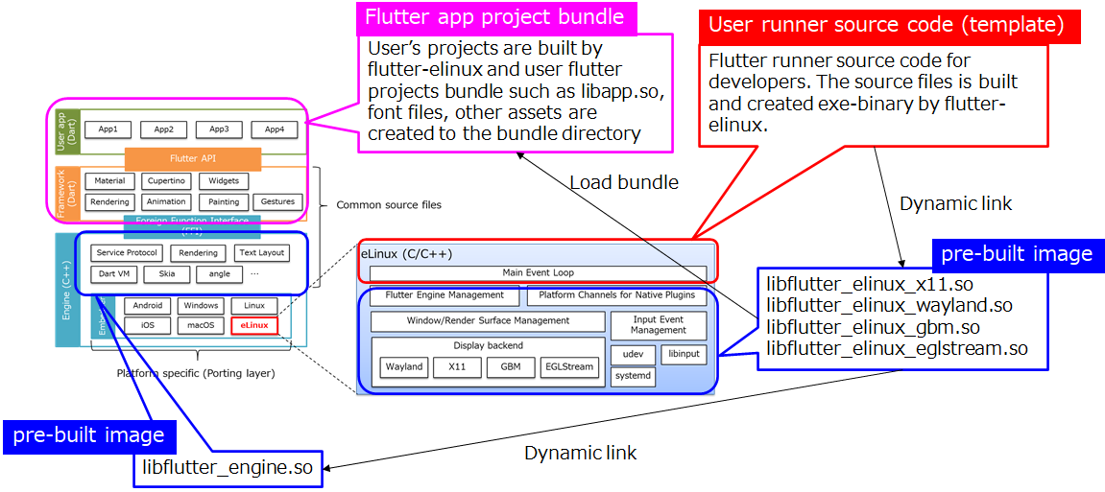Click the Input Event Management box
Viewport: 1105px width, 492px height.
(x=659, y=324)
